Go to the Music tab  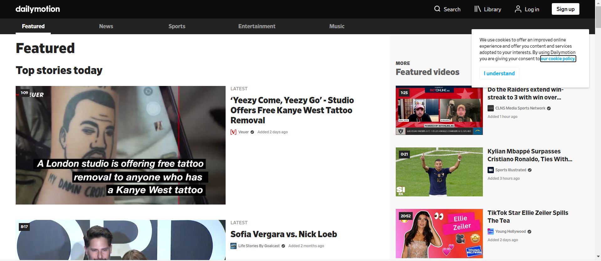(x=337, y=26)
